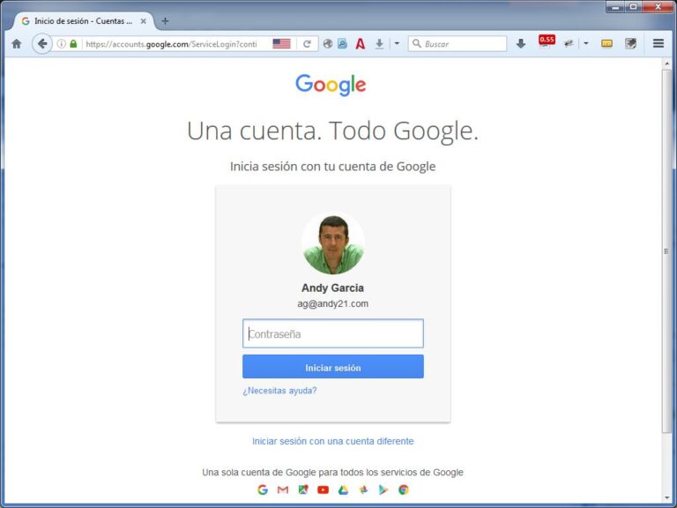Open site information (i) icon

point(62,43)
